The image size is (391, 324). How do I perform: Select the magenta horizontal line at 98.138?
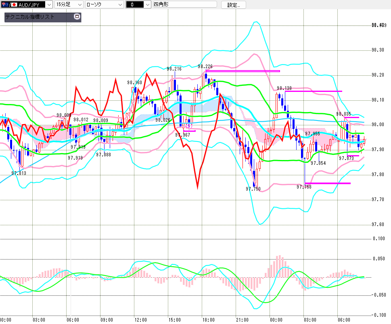[x=313, y=91]
